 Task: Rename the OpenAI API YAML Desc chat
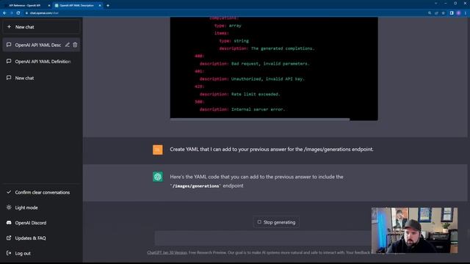pyautogui.click(x=68, y=45)
